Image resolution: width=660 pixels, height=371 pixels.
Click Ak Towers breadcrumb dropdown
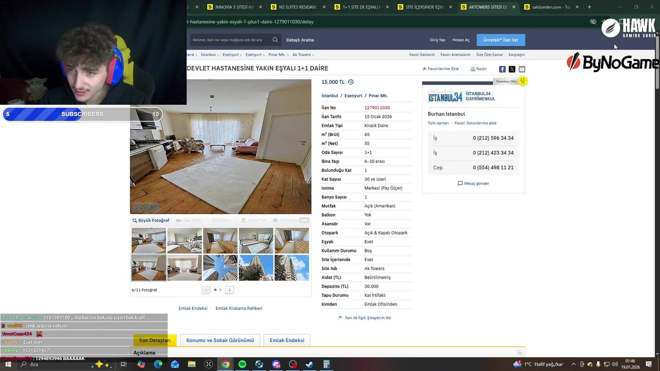pyautogui.click(x=303, y=55)
